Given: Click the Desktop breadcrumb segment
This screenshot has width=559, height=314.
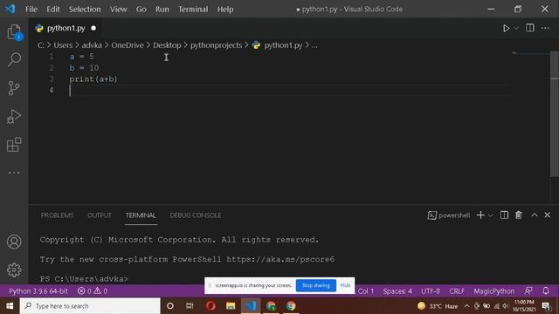Looking at the screenshot, I should point(167,45).
